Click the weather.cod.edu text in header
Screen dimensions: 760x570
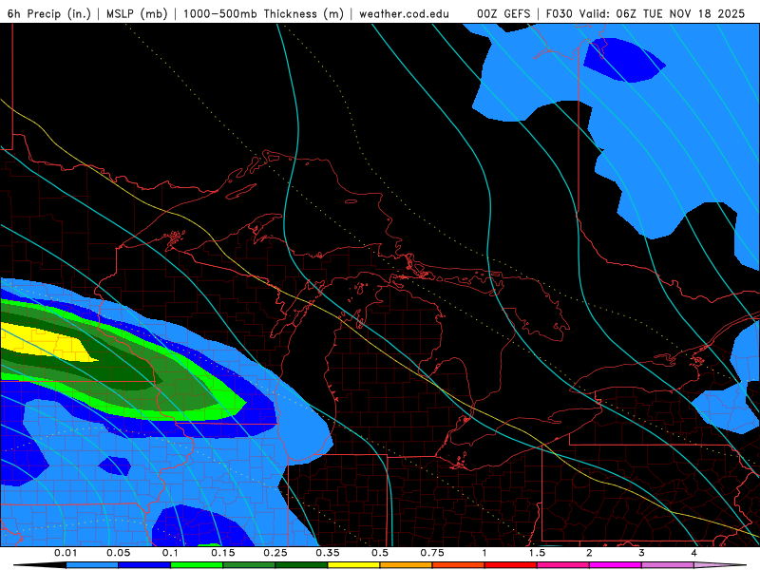404,13
